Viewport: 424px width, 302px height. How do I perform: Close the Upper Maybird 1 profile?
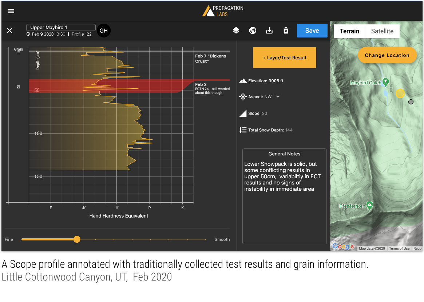[9, 31]
